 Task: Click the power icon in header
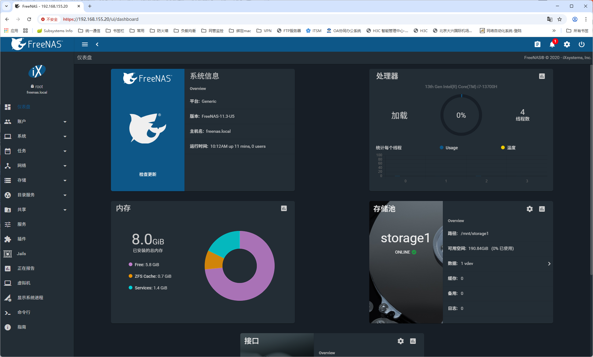[581, 44]
